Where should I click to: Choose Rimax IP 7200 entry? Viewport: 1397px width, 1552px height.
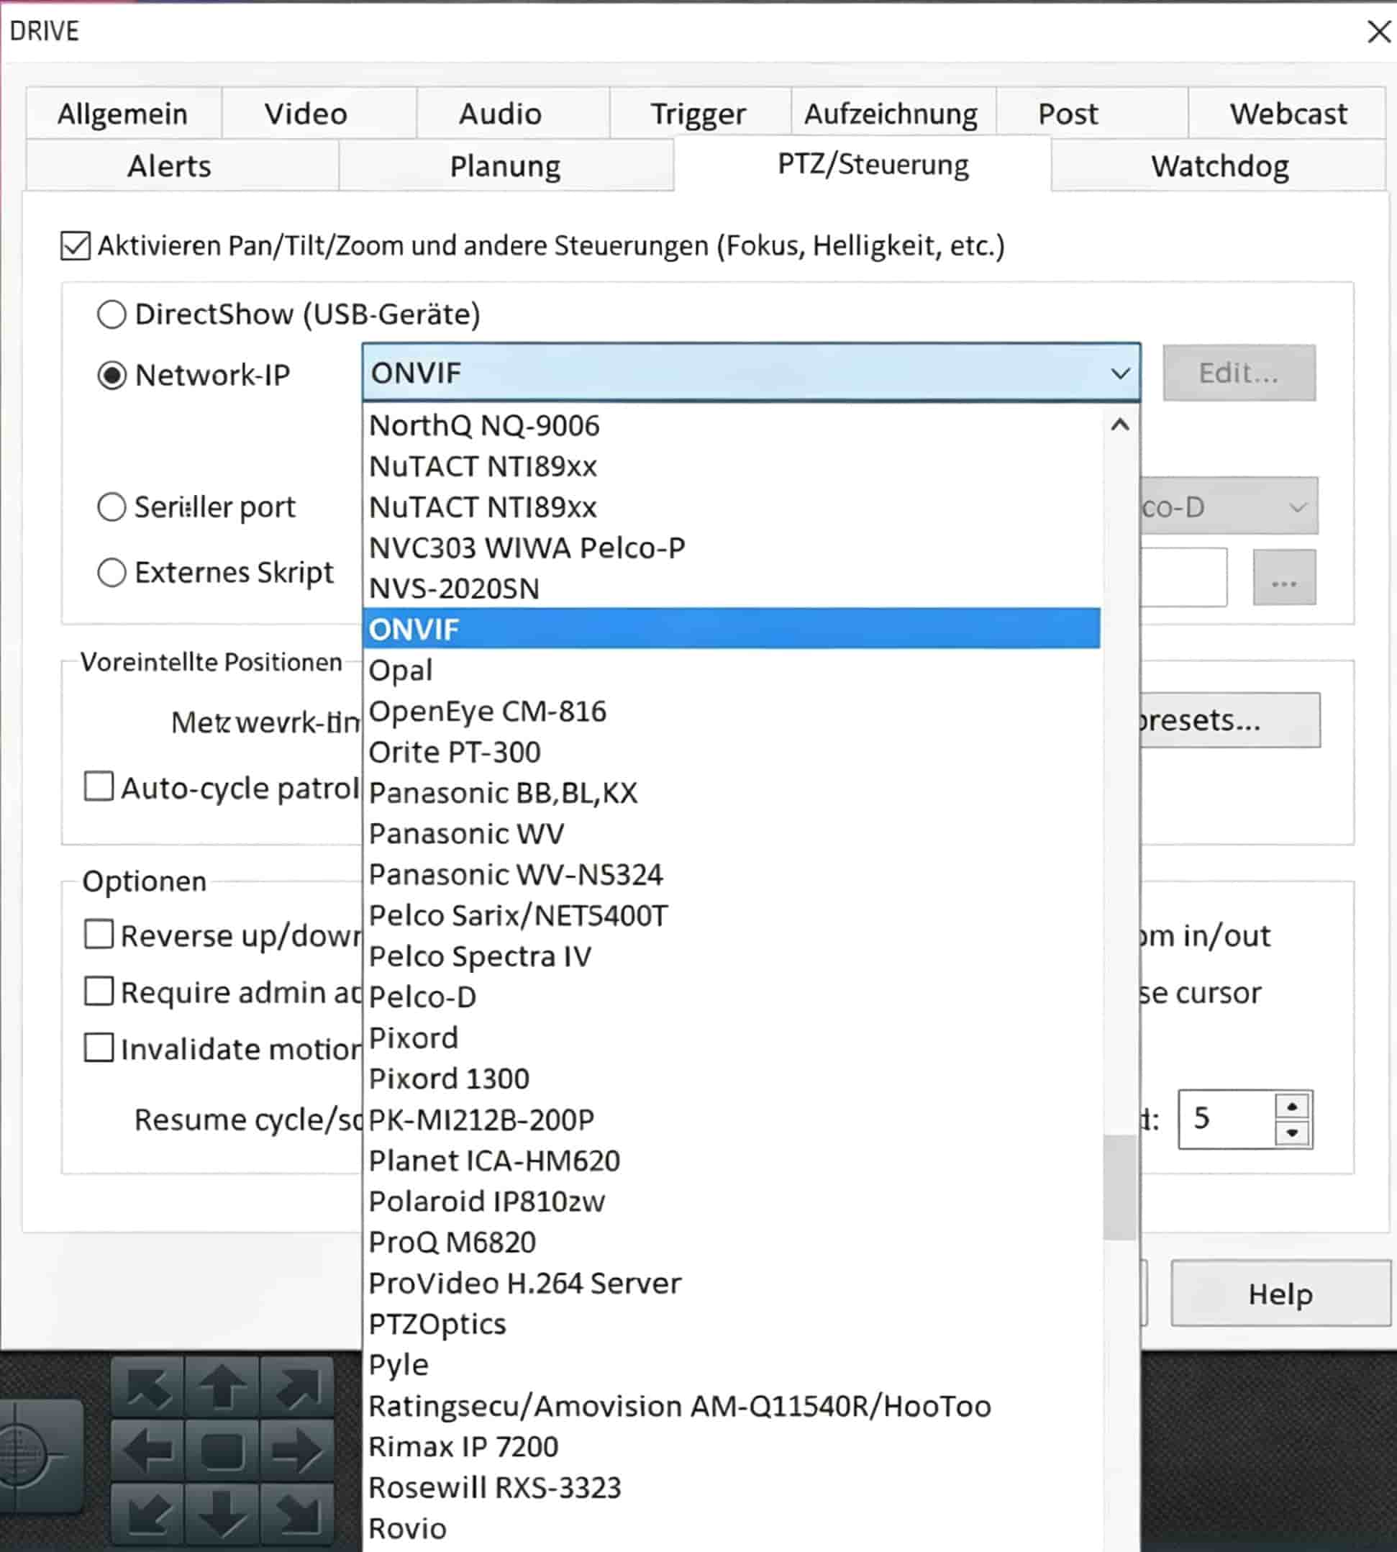click(x=732, y=1447)
